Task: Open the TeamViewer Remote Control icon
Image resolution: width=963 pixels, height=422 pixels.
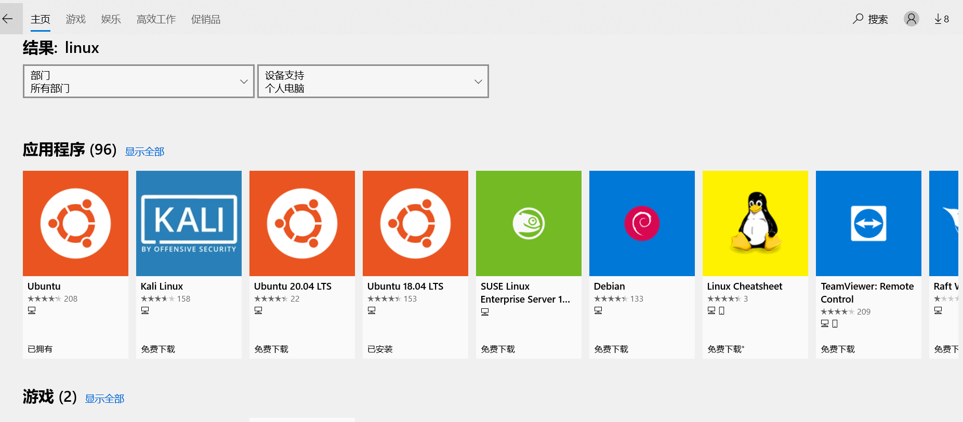Action: (868, 223)
